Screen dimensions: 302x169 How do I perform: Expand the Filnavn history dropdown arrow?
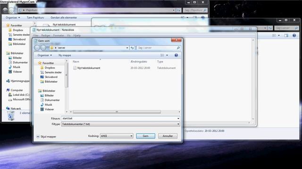click(x=178, y=118)
